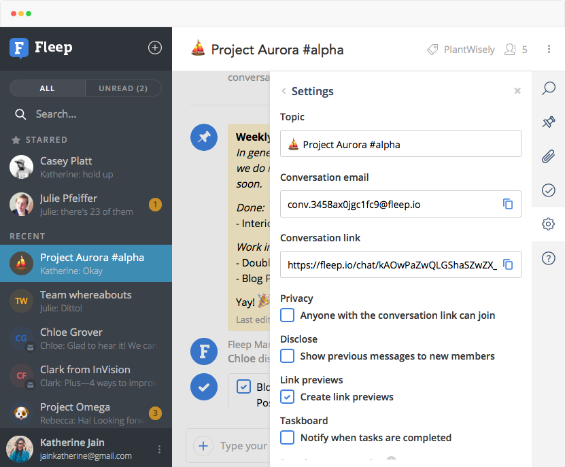Viewport: 565px width, 467px height.
Task: Click the PlantWisely tag icon
Action: coord(432,50)
